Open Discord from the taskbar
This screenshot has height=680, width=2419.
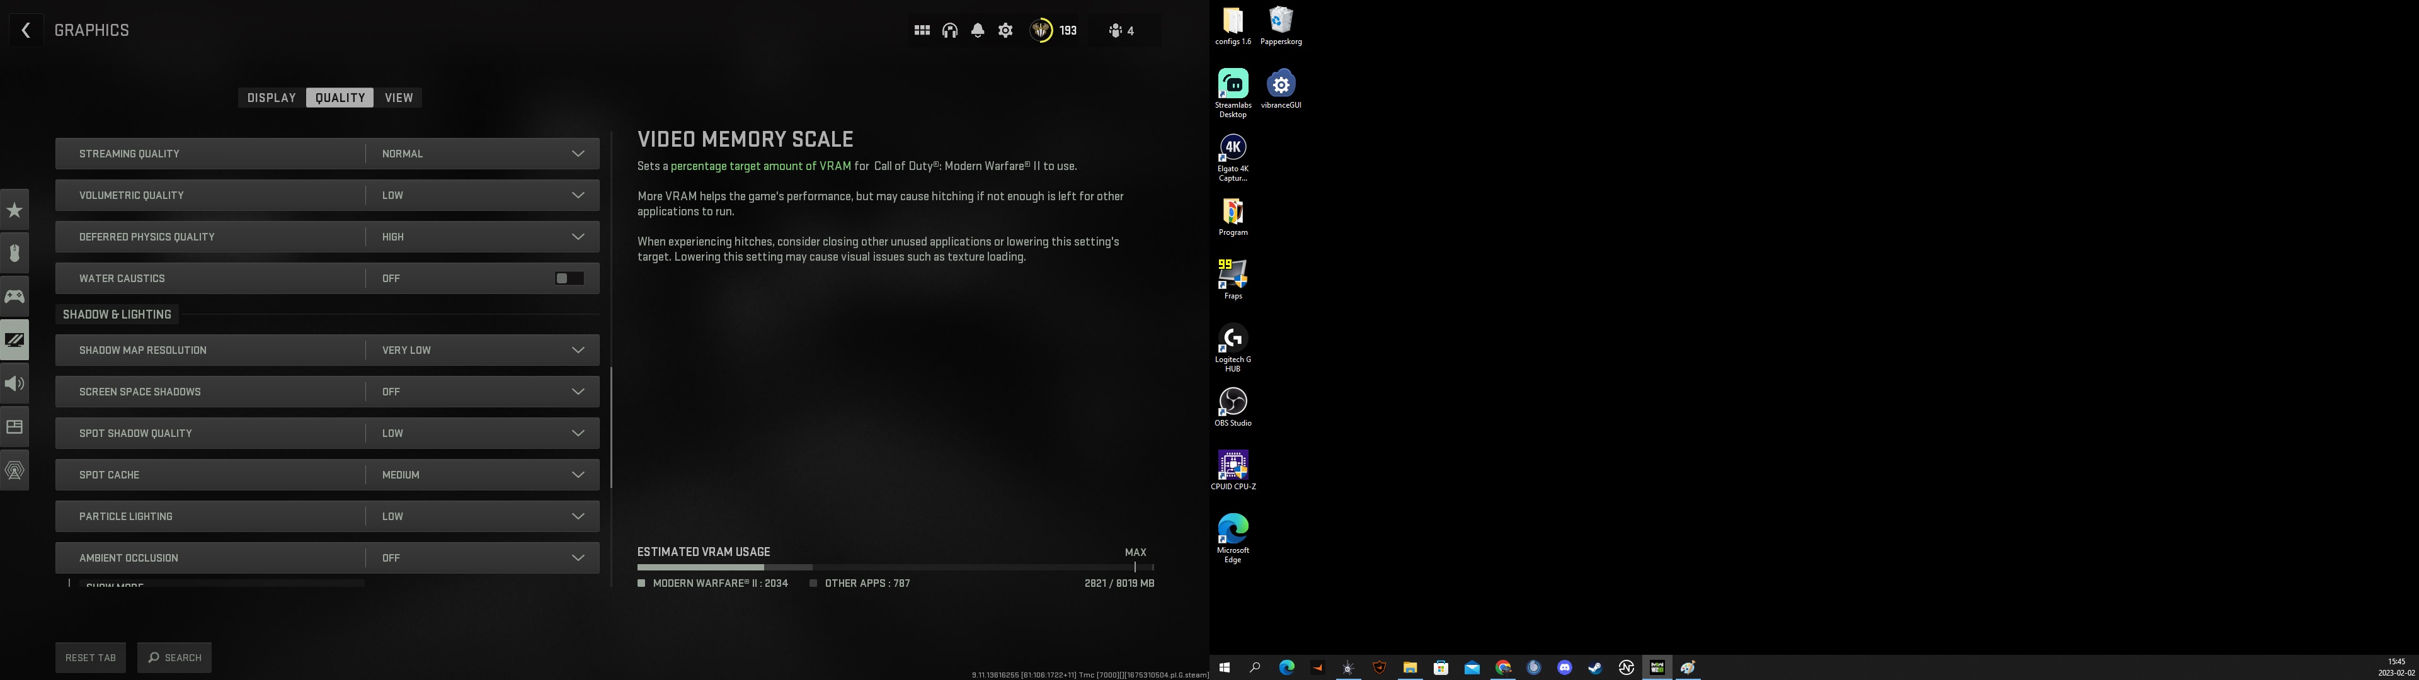(1564, 668)
